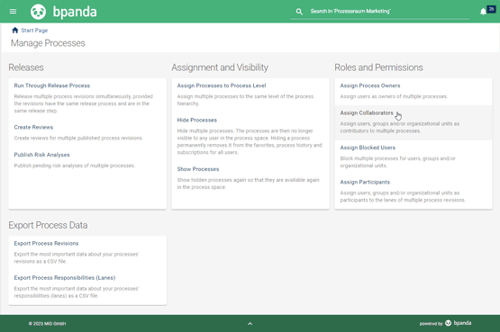Open Assign Blocked Users
This screenshot has width=500, height=332.
coord(368,148)
